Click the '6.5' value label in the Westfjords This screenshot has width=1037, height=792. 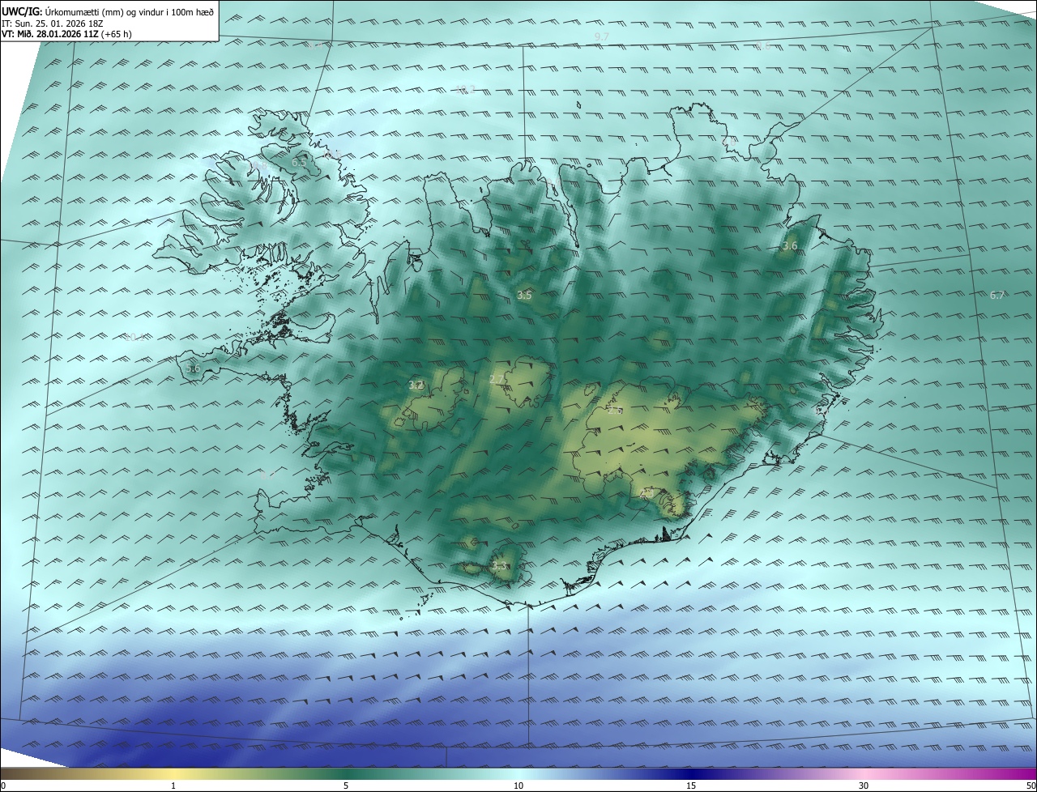click(x=299, y=162)
